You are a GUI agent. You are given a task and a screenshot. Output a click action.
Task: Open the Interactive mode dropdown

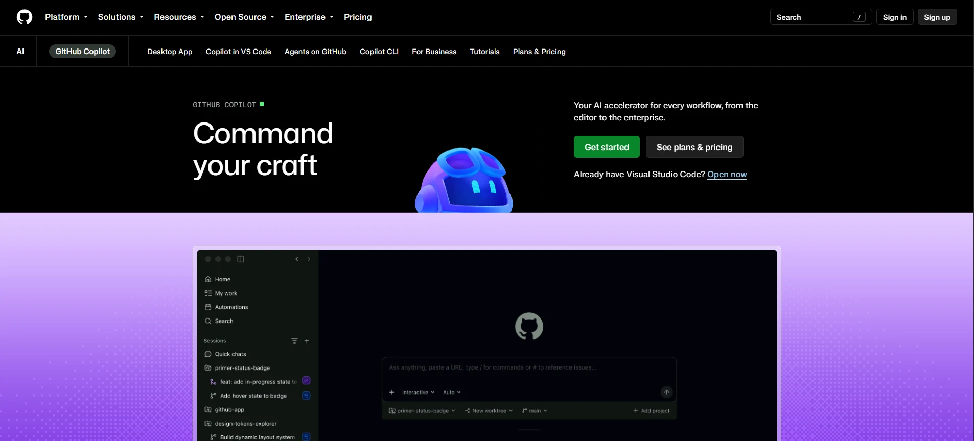pyautogui.click(x=418, y=393)
